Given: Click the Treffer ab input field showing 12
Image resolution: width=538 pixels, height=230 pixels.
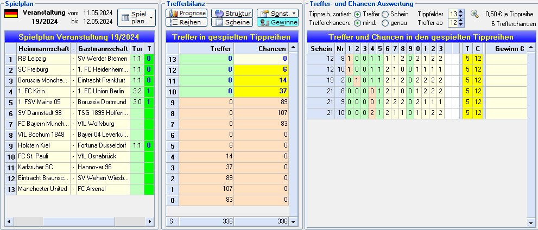Looking at the screenshot, I should tap(453, 23).
